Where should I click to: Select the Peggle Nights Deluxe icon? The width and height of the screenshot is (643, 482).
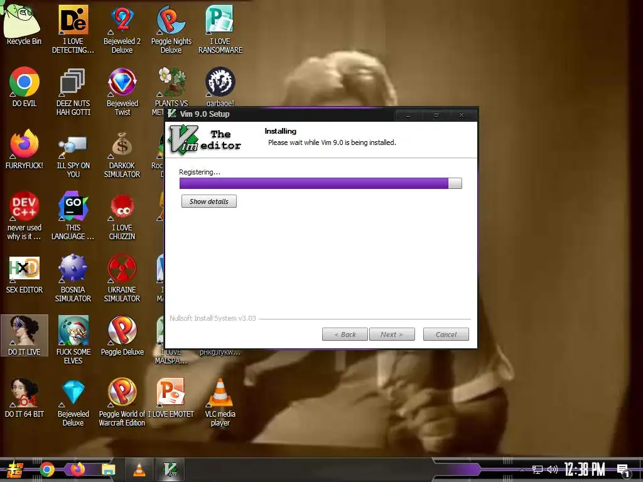[171, 29]
